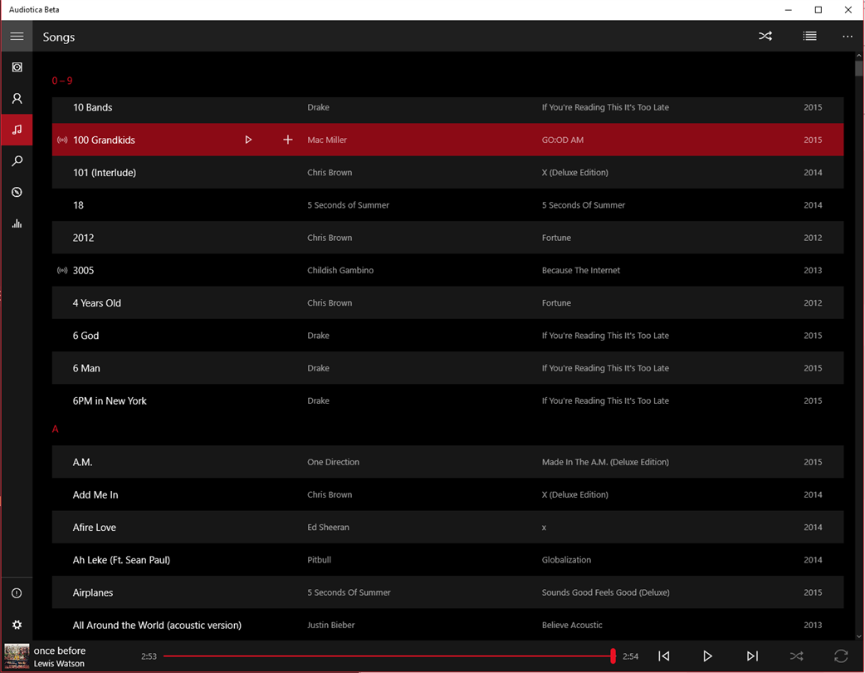Click artist One Direction
Image resolution: width=865 pixels, height=673 pixels.
click(333, 462)
